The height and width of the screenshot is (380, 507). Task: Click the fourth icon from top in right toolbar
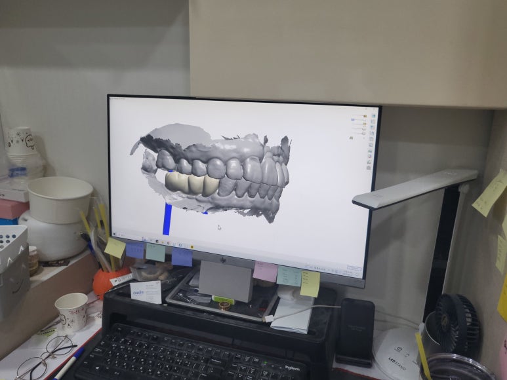372,134
